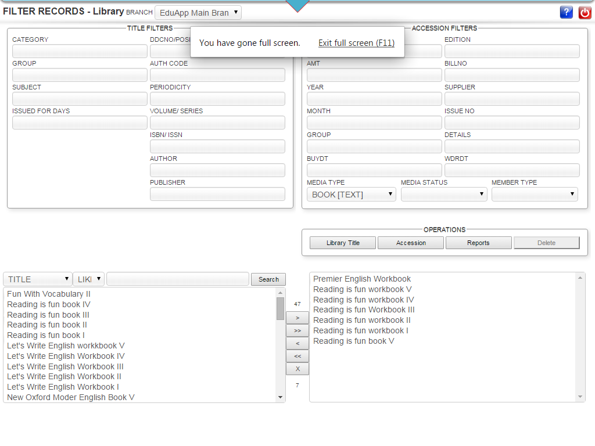Move all titles right using >> icon

(297, 330)
